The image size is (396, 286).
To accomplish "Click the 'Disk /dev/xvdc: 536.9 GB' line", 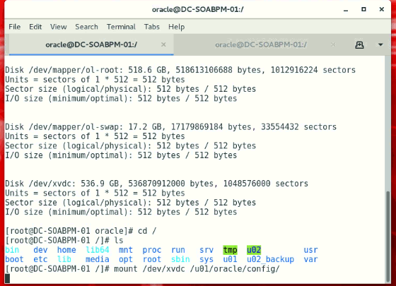I will click(156, 184).
